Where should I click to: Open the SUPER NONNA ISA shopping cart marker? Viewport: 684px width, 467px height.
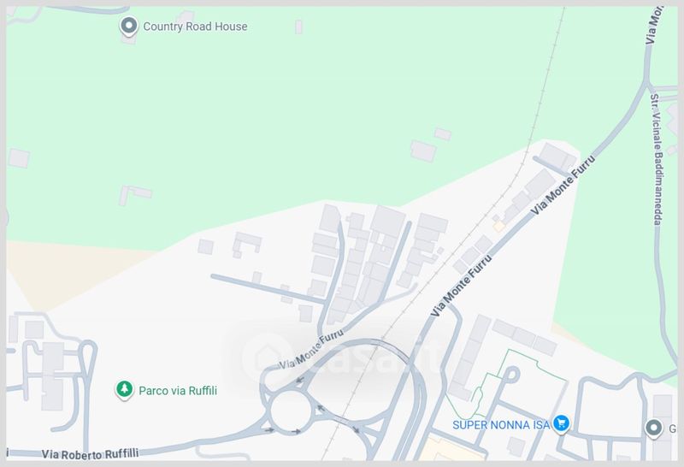[x=562, y=423]
